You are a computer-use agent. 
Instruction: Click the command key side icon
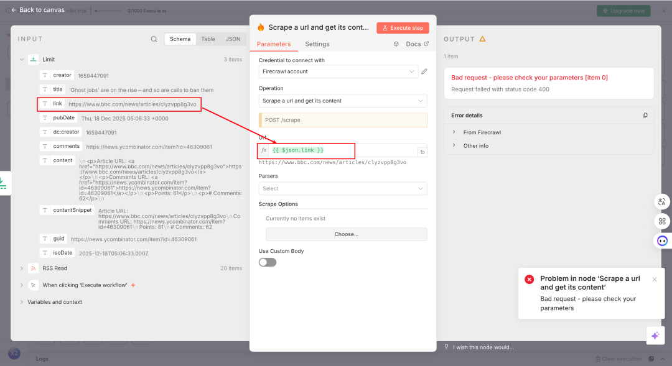click(x=662, y=221)
